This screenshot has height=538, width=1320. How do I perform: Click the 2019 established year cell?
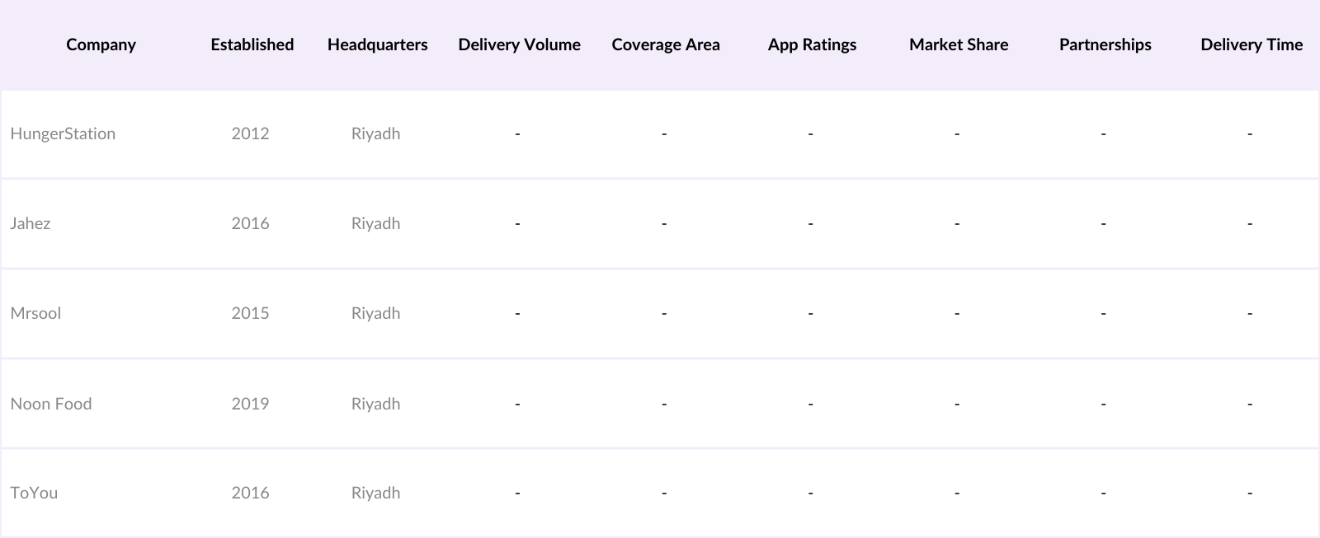[250, 404]
